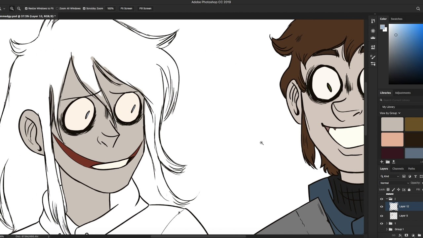Open the tool preset dropdown arrow
The height and width of the screenshot is (238, 423).
4,9
